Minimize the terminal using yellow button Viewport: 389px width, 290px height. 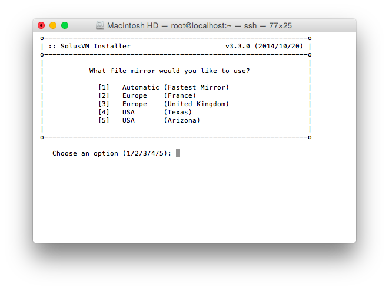[x=53, y=25]
